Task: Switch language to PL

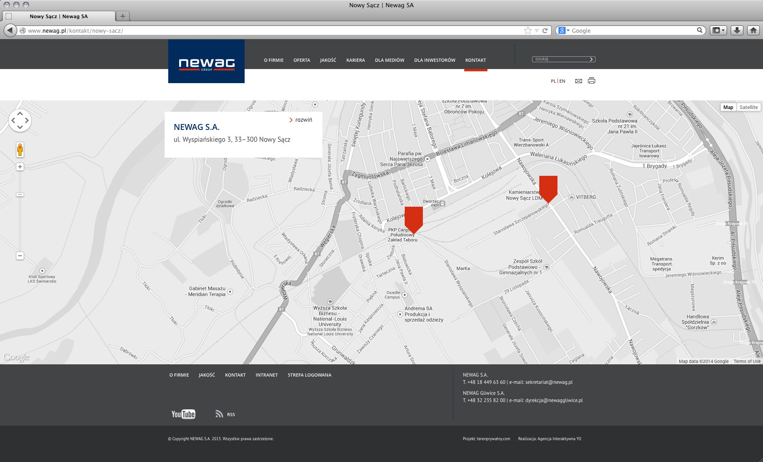Action: 553,81
